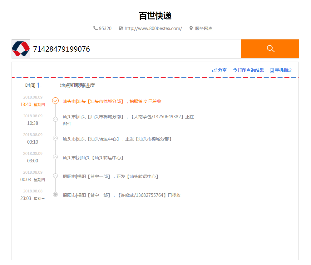
Task: Click the 地点和跟踪进度 column header
Action: (x=77, y=85)
